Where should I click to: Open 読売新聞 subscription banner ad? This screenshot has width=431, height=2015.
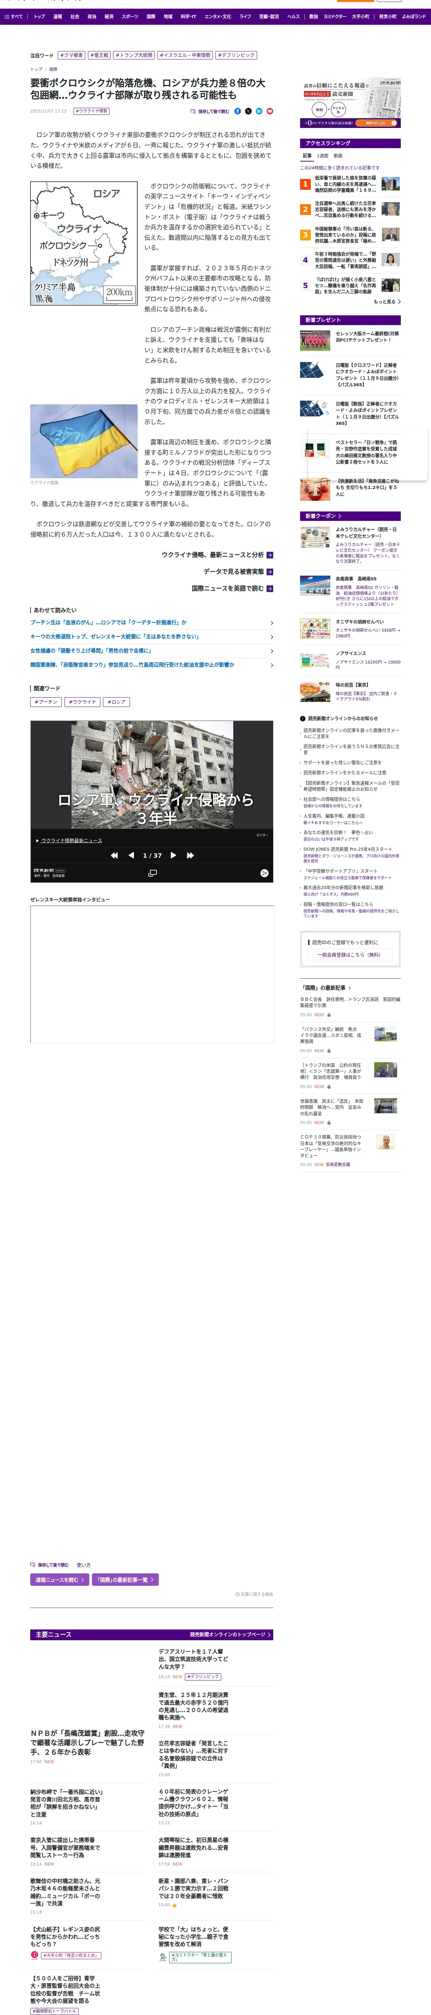tap(350, 103)
